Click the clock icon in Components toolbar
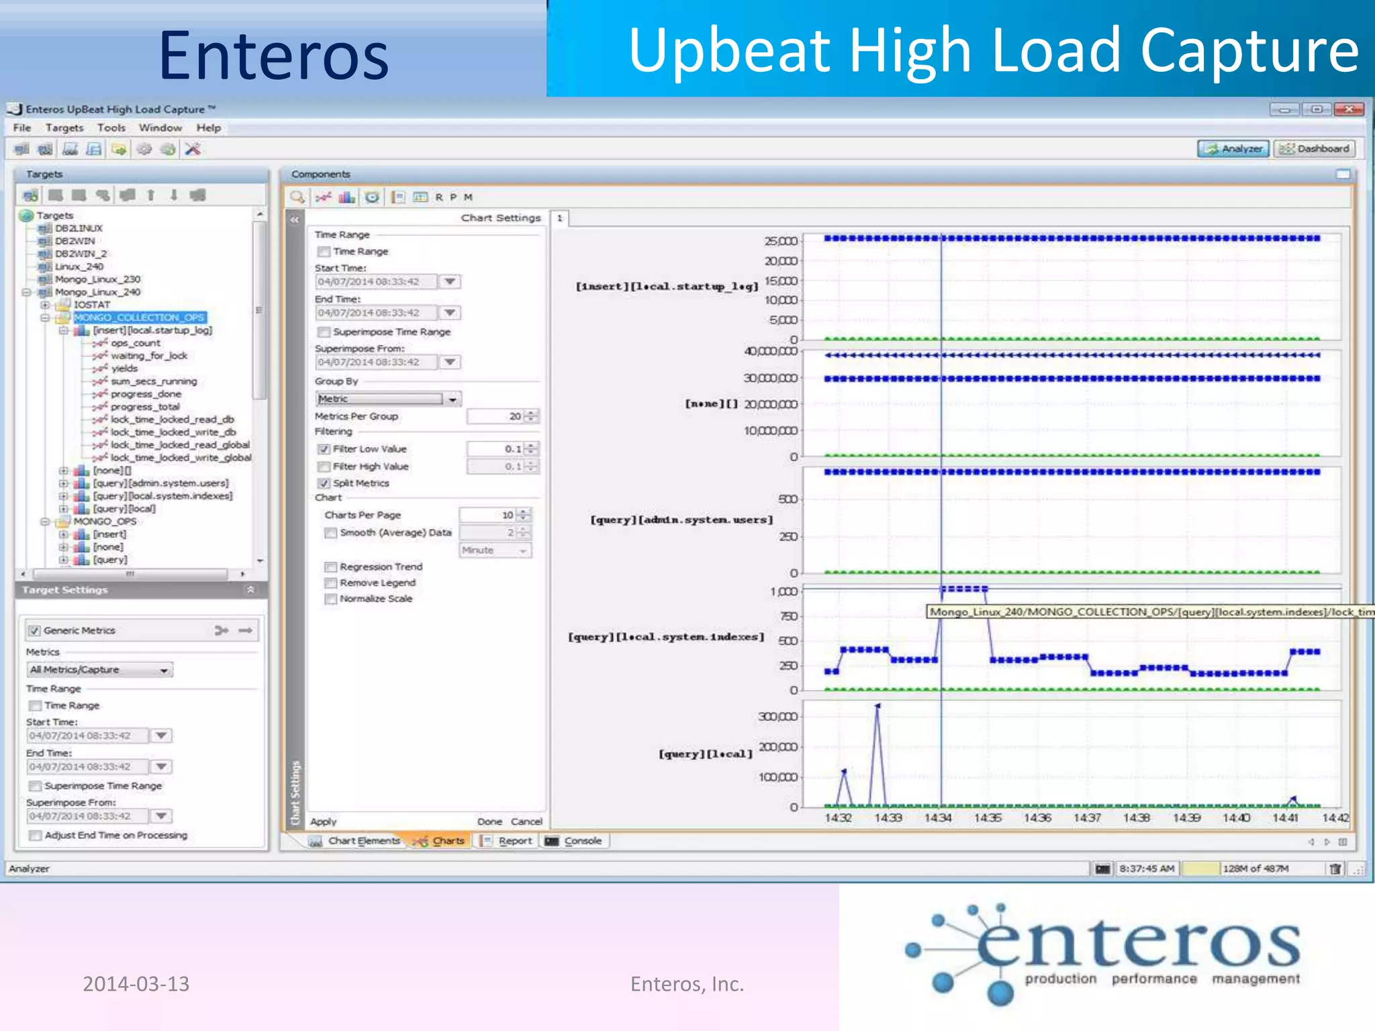 pos(372,197)
